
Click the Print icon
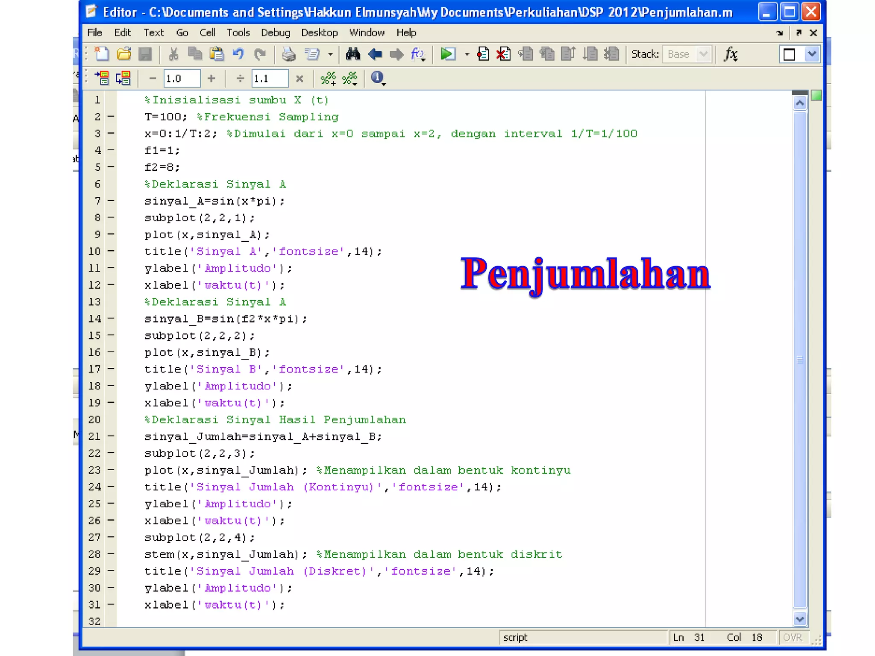(x=288, y=54)
